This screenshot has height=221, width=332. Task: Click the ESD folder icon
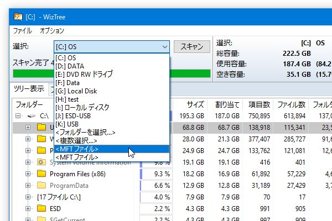point(41,208)
